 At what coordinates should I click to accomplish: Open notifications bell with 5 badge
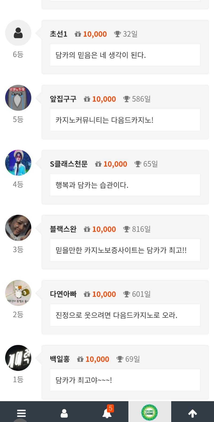click(x=107, y=413)
